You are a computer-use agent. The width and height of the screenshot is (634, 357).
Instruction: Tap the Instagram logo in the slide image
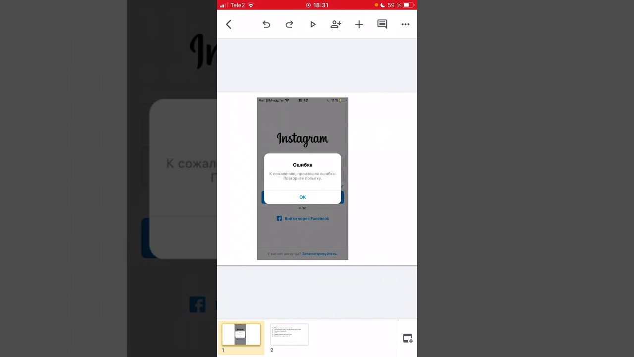click(x=303, y=139)
